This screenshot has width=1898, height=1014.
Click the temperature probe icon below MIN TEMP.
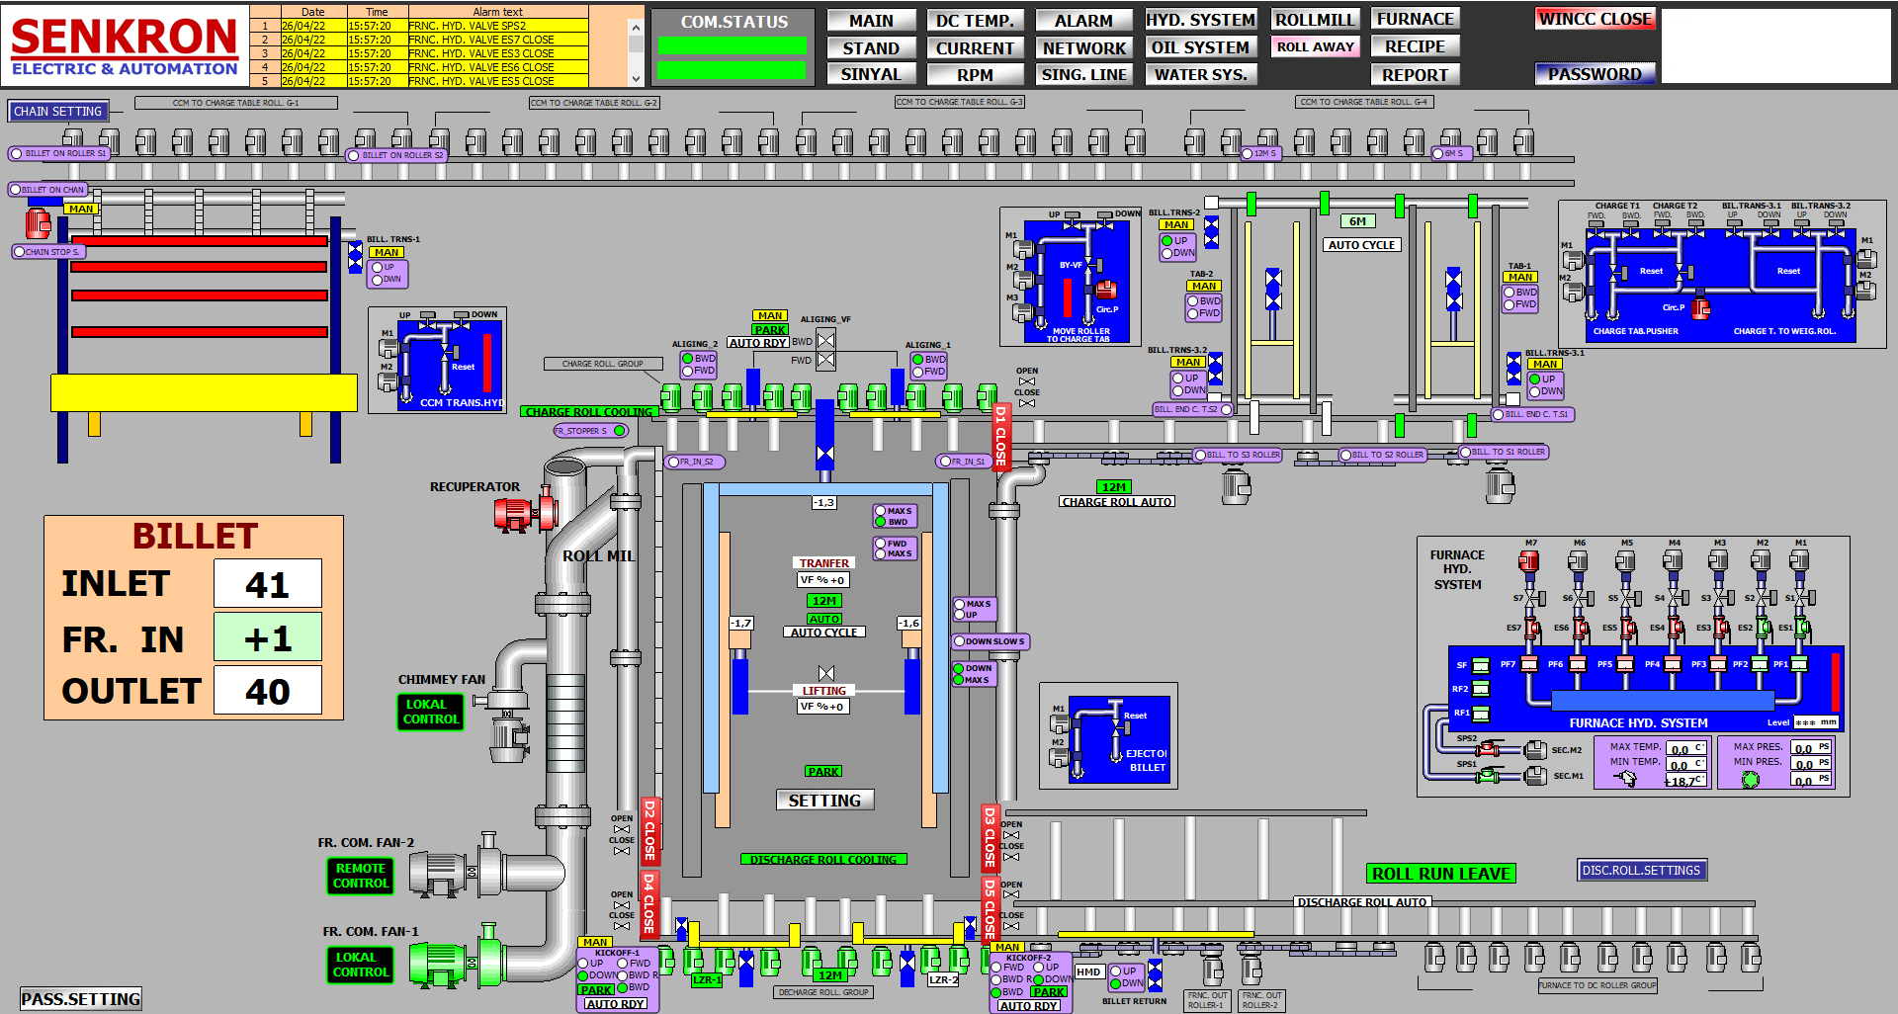(1625, 779)
